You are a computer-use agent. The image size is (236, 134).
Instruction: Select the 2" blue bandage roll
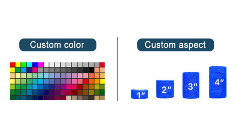[x=165, y=89]
